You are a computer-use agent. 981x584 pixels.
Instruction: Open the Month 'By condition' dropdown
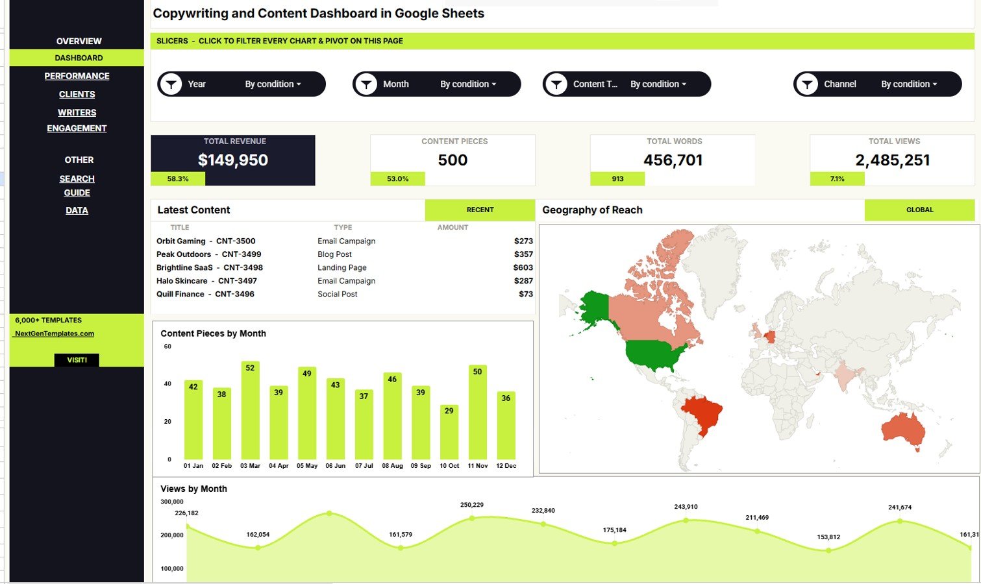click(x=468, y=84)
